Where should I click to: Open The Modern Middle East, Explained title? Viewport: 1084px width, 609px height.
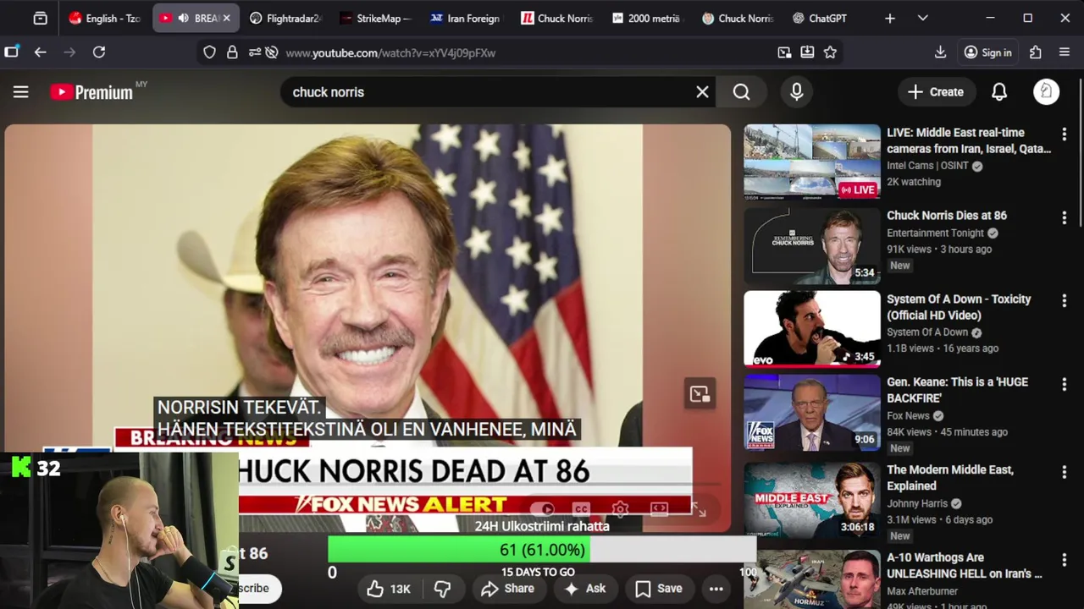coord(950,478)
